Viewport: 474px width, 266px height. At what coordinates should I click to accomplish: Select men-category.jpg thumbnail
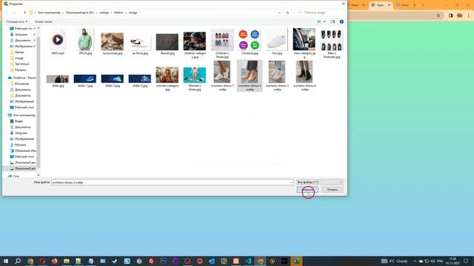point(304,44)
